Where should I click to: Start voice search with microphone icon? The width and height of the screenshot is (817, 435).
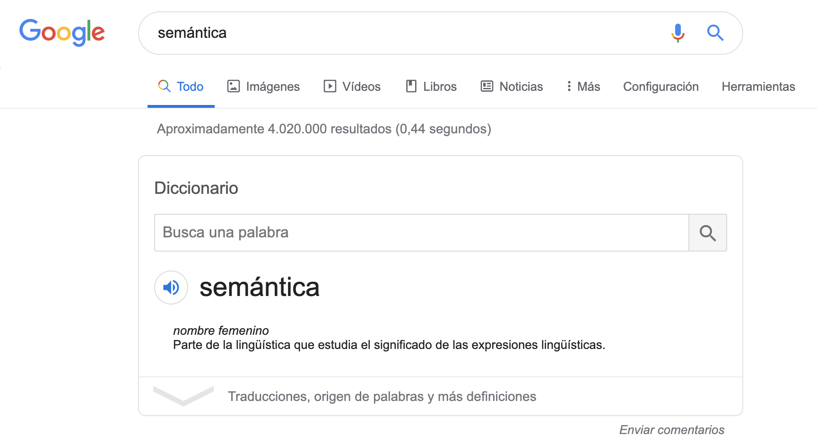point(678,33)
